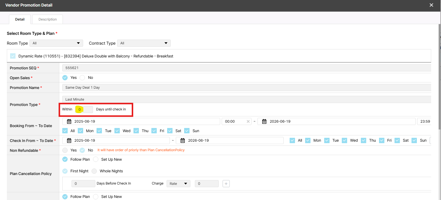Open calendar for Booking From date
This screenshot has height=200, width=441.
(x=69, y=121)
